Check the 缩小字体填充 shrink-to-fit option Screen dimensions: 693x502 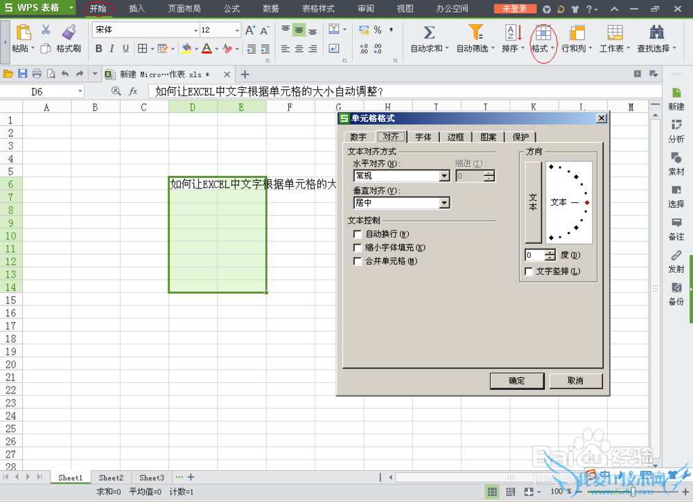358,248
